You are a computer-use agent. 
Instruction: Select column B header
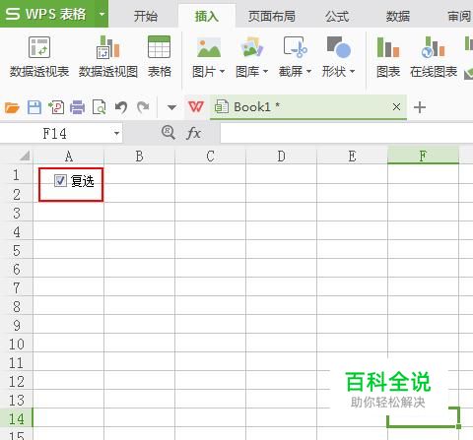tap(139, 157)
